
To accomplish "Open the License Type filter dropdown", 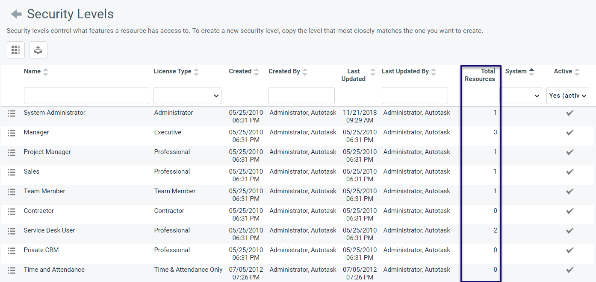I will tap(187, 96).
